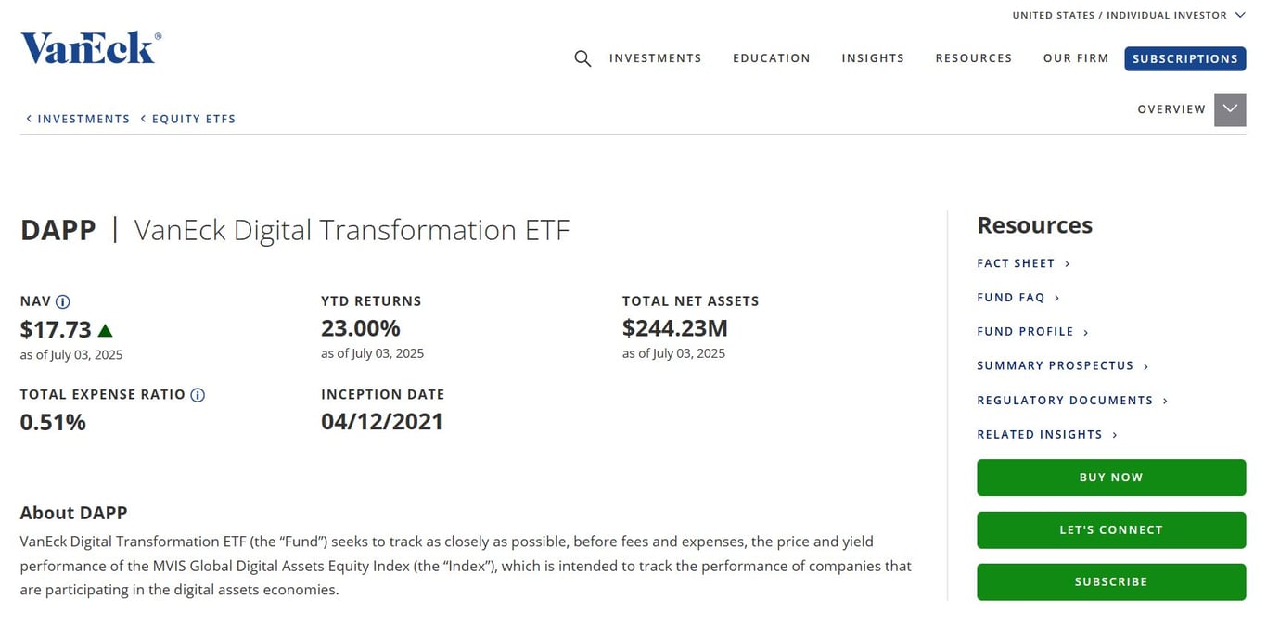Open the Education menu
Viewport: 1267px width, 625px height.
pyautogui.click(x=772, y=57)
